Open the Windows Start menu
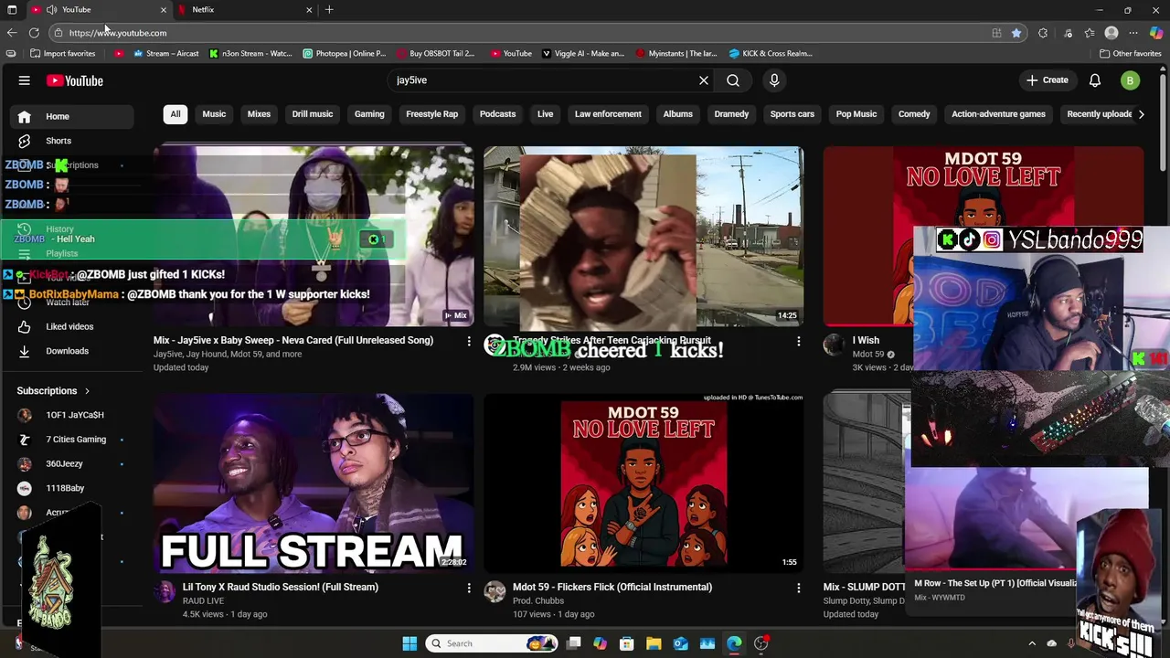Image resolution: width=1170 pixels, height=658 pixels. click(409, 643)
